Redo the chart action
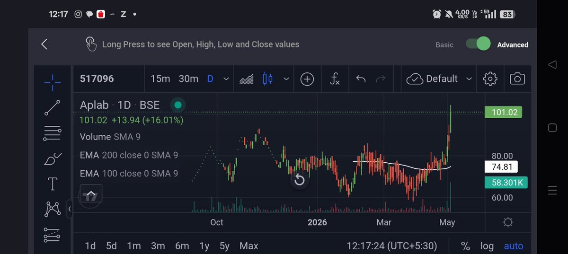The height and width of the screenshot is (254, 568). point(381,79)
